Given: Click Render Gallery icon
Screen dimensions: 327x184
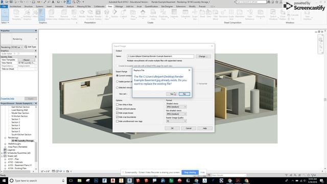Looking at the screenshot, I should pyautogui.click(x=98, y=15).
